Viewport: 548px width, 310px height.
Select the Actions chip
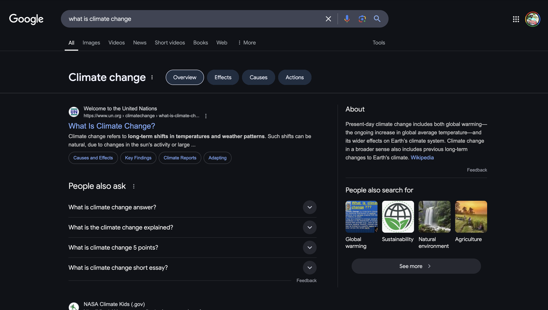[x=295, y=77]
